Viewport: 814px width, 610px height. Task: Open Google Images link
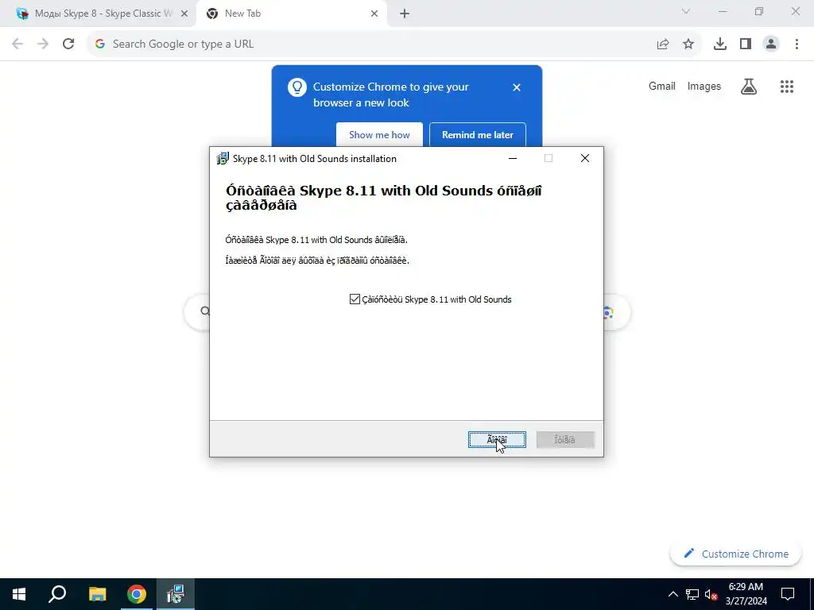click(x=704, y=86)
